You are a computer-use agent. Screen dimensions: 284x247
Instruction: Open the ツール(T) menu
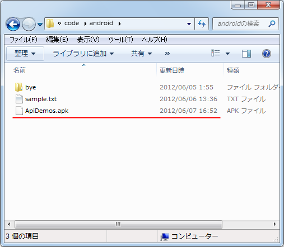(x=120, y=40)
